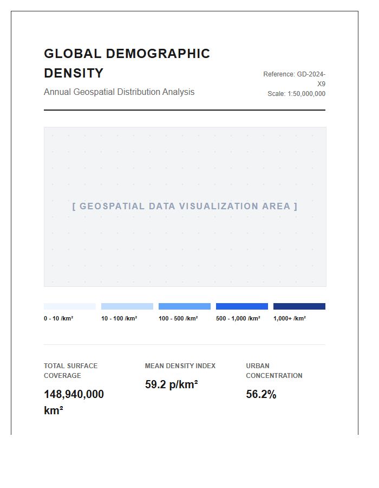This screenshot has width=379, height=488.
Task: Click the Reference GD-2024-X9 text
Action: coord(294,79)
